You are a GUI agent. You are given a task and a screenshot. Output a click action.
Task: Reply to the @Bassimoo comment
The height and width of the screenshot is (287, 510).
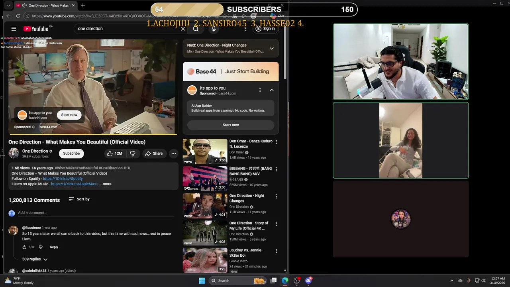[54, 247]
